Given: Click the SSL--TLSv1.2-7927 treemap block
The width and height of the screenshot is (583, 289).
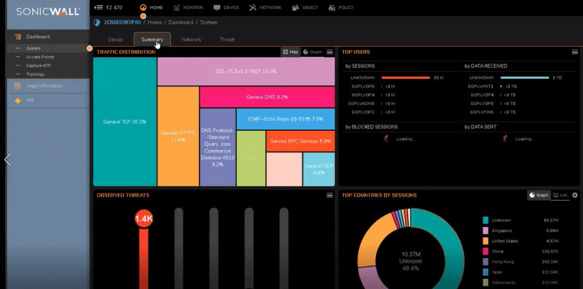Looking at the screenshot, I should (x=246, y=71).
